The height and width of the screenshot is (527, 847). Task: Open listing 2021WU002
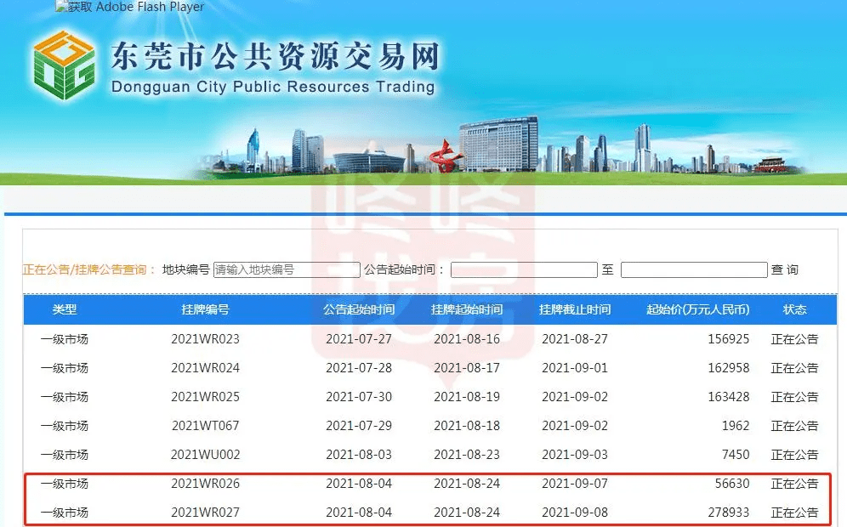[205, 455]
